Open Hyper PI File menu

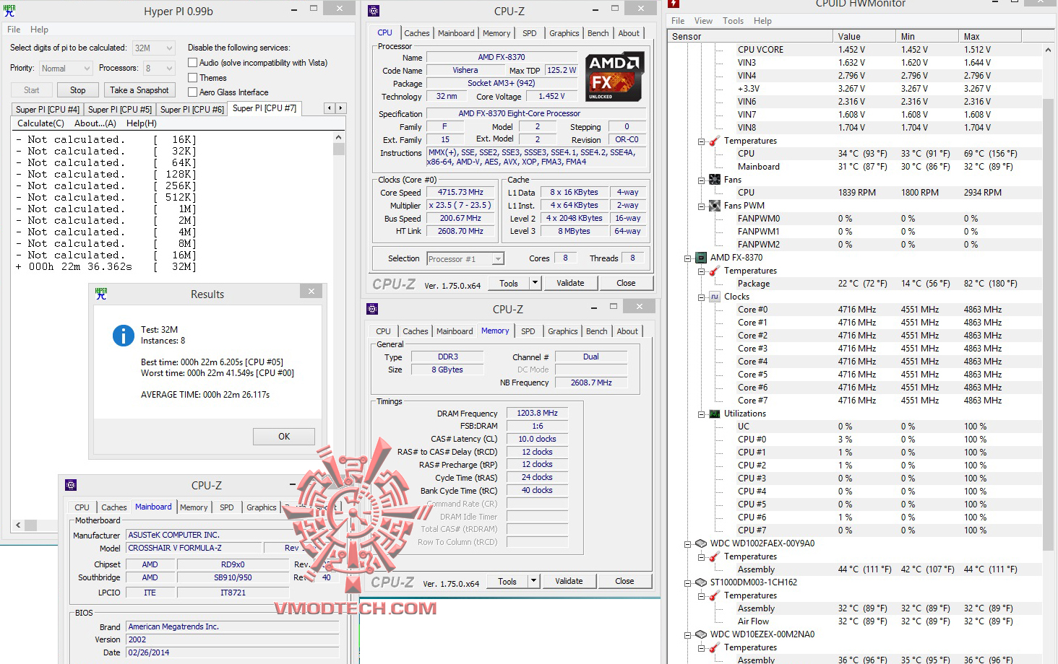[x=14, y=30]
